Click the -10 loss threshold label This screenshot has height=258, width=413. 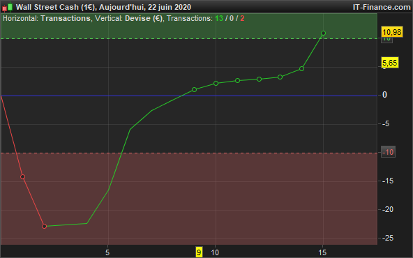pos(388,152)
